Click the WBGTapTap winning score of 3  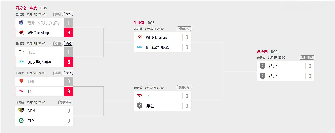click(68, 33)
